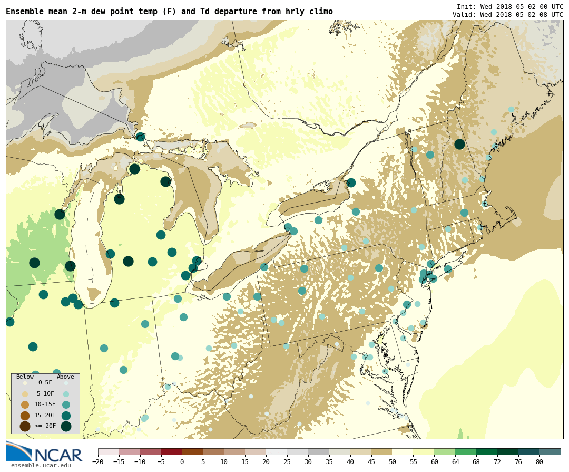Click the '10-15F' Below orange-brown legend circle

25,404
